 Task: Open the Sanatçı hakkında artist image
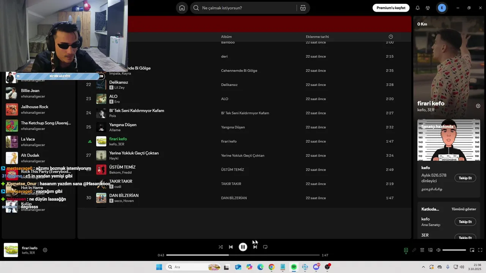[449, 140]
